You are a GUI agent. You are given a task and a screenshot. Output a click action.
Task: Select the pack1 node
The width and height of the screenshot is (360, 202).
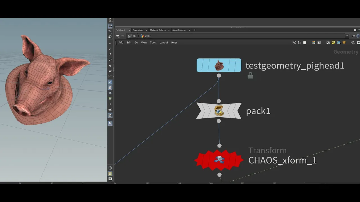pos(219,111)
